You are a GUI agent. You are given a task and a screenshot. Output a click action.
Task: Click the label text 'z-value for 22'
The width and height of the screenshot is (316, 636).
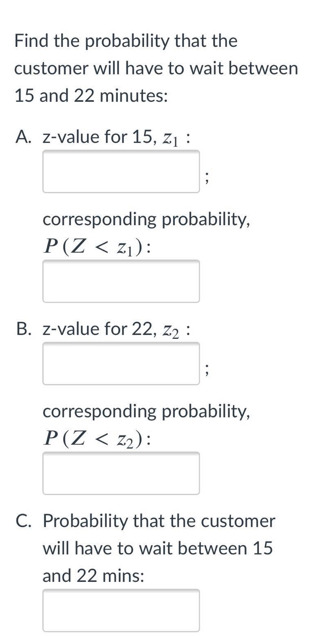(114, 329)
